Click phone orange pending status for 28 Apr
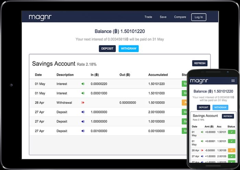Image resolution: width=240 pixels, height=170 pixels. (231, 150)
